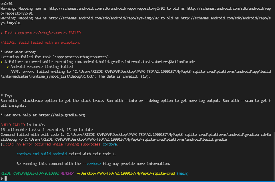Click the '* Try:' heading
This screenshot has width=275, height=182.
point(7,96)
